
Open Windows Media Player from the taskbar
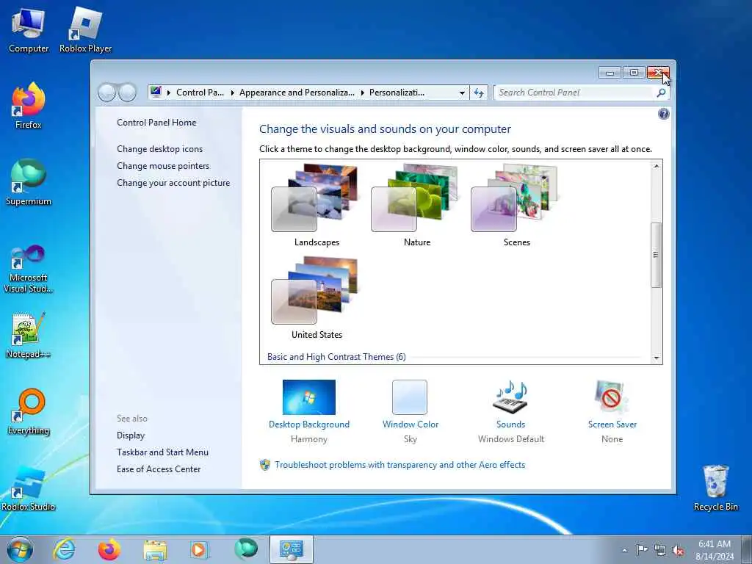(199, 549)
